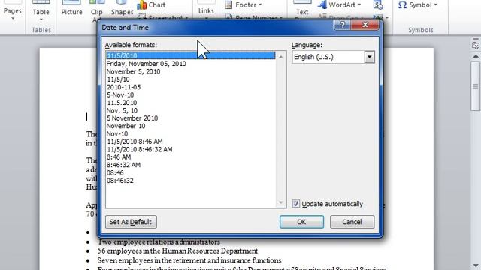Insert a Chart from ribbon
This screenshot has width=481, height=270.
click(151, 5)
